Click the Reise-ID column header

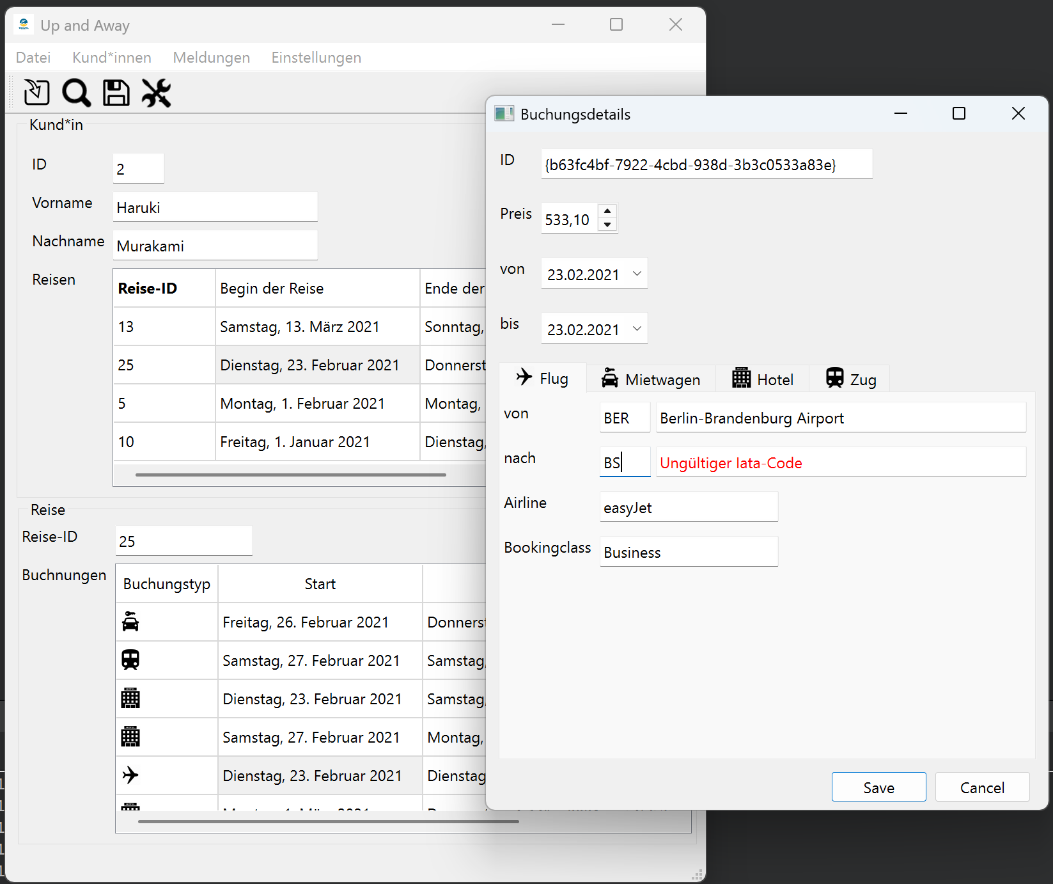point(164,288)
